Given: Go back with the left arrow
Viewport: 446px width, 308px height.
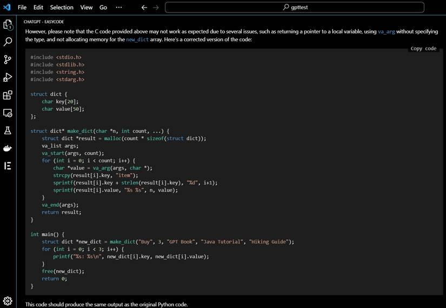Looking at the screenshot, I should pyautogui.click(x=144, y=8).
